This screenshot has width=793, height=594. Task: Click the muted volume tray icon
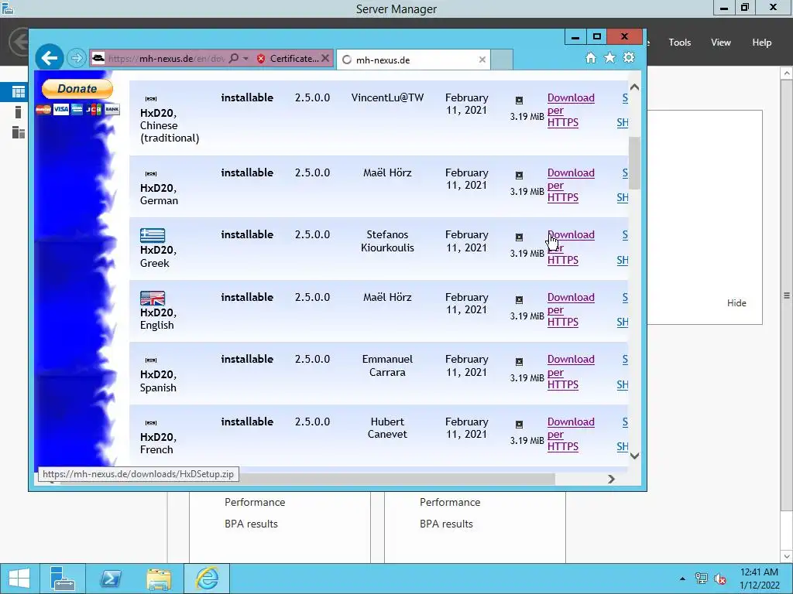(720, 579)
